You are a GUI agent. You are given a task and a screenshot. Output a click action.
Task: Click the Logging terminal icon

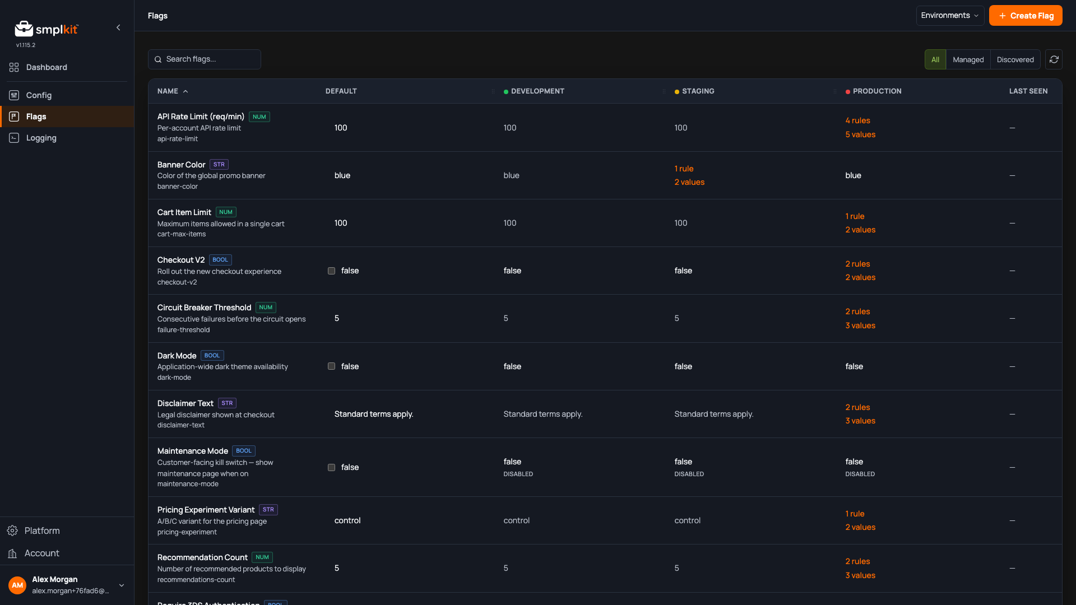click(x=14, y=138)
